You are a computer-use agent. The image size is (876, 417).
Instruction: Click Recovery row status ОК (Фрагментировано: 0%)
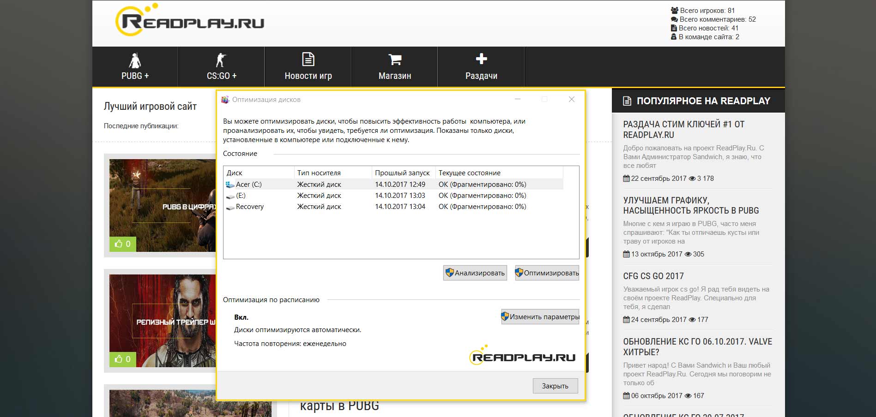482,207
